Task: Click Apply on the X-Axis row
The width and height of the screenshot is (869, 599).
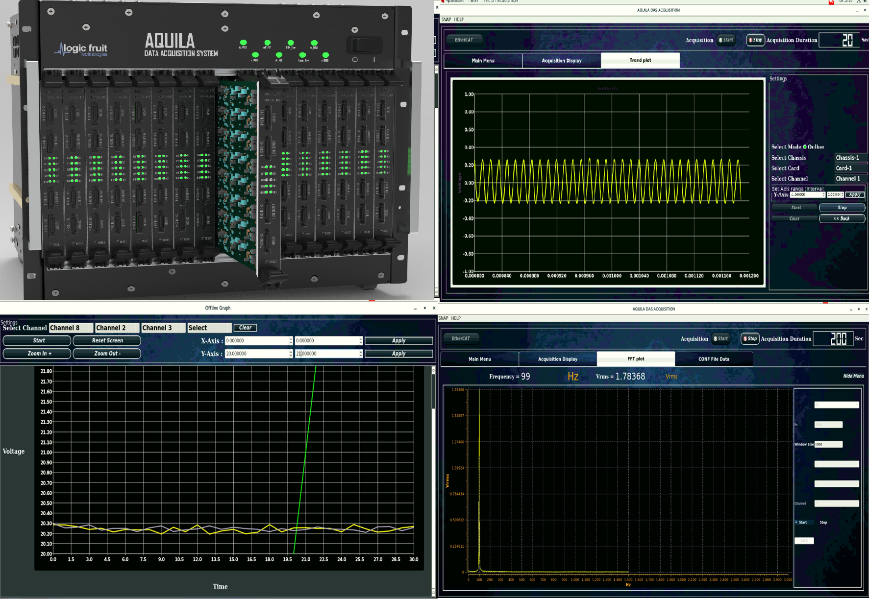Action: [398, 340]
